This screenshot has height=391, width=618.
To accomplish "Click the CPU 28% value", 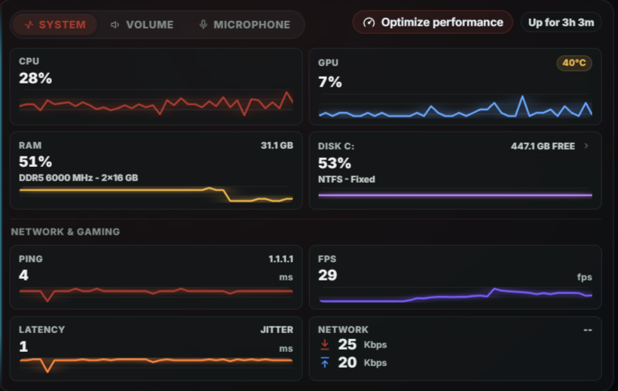I will click(x=35, y=78).
